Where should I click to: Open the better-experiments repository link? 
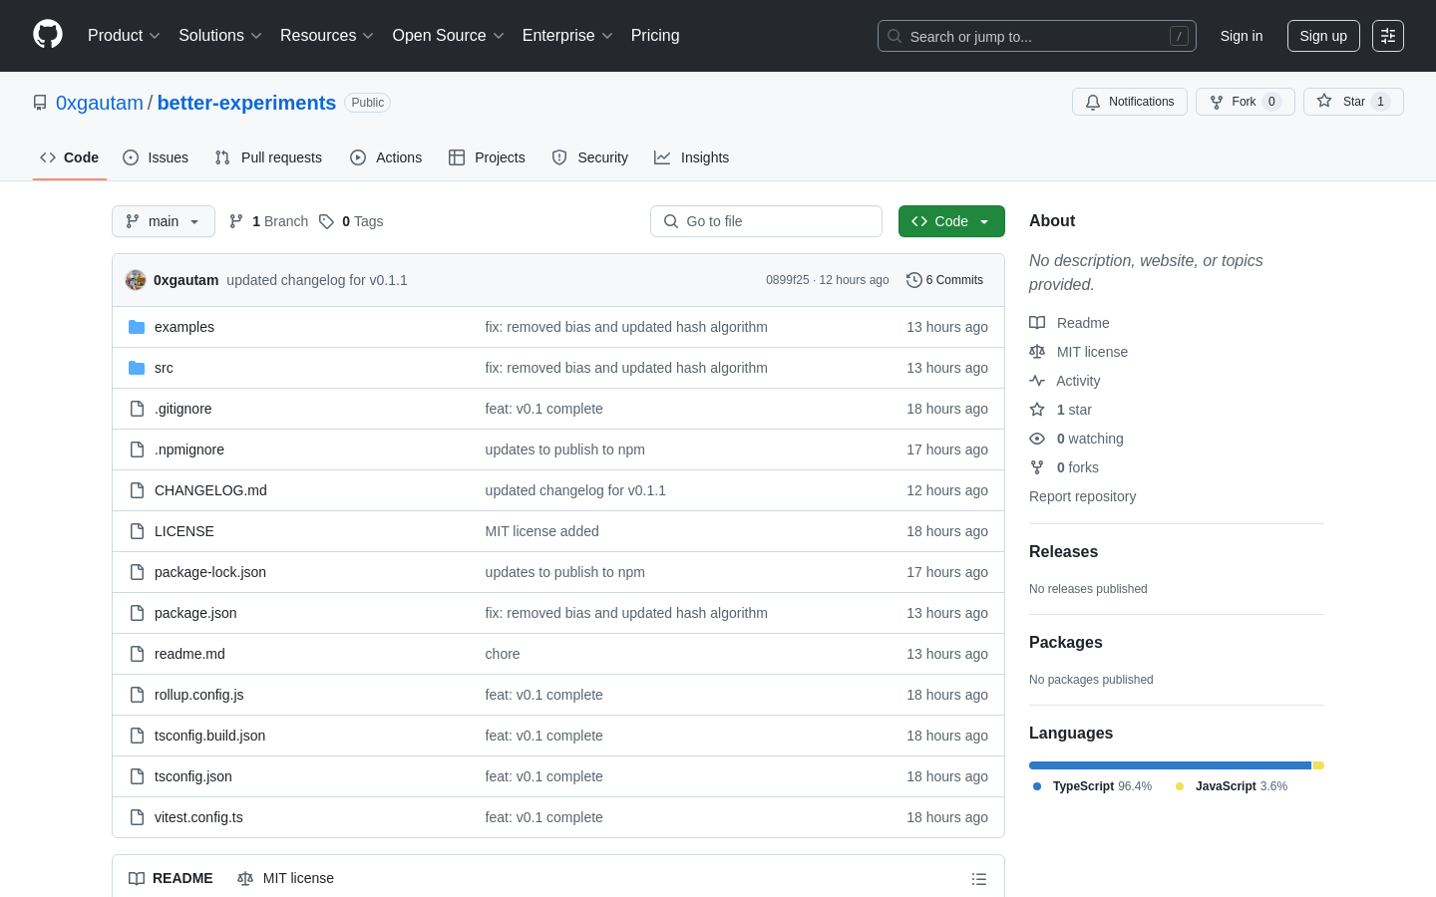[x=246, y=103]
